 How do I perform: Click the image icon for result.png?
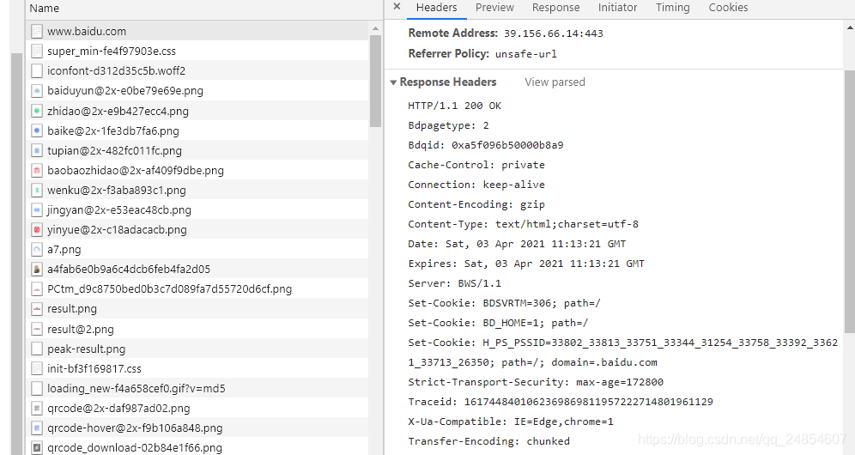(37, 309)
